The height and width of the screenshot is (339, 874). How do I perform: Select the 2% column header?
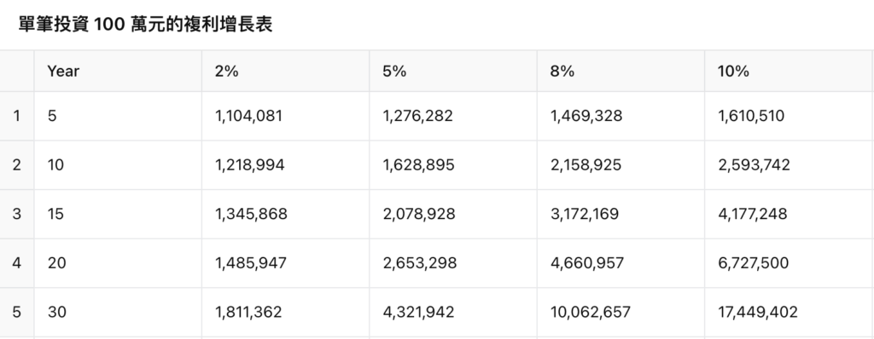coord(285,72)
